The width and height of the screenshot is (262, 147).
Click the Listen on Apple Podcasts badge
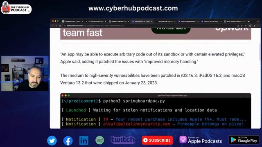coord(201,140)
